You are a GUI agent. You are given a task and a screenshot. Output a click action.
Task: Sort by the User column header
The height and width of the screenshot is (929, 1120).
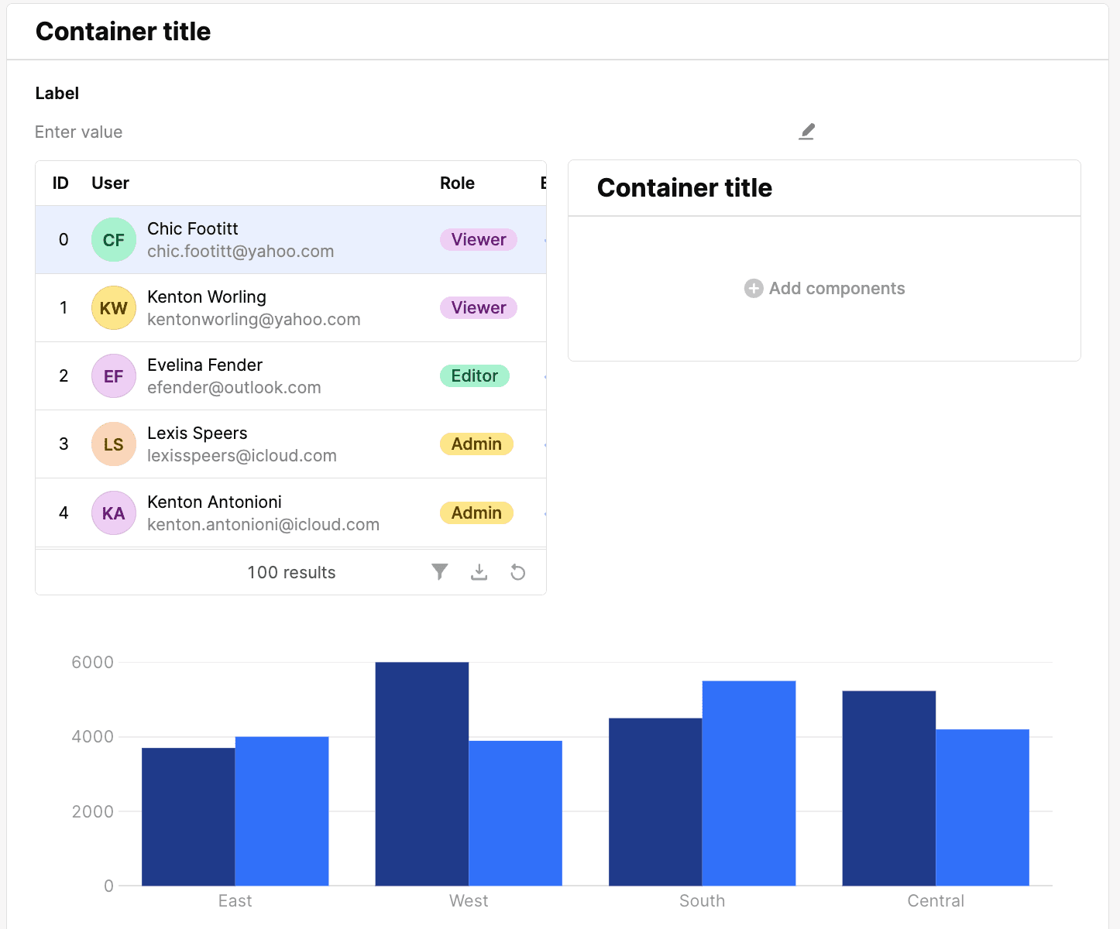(x=110, y=183)
